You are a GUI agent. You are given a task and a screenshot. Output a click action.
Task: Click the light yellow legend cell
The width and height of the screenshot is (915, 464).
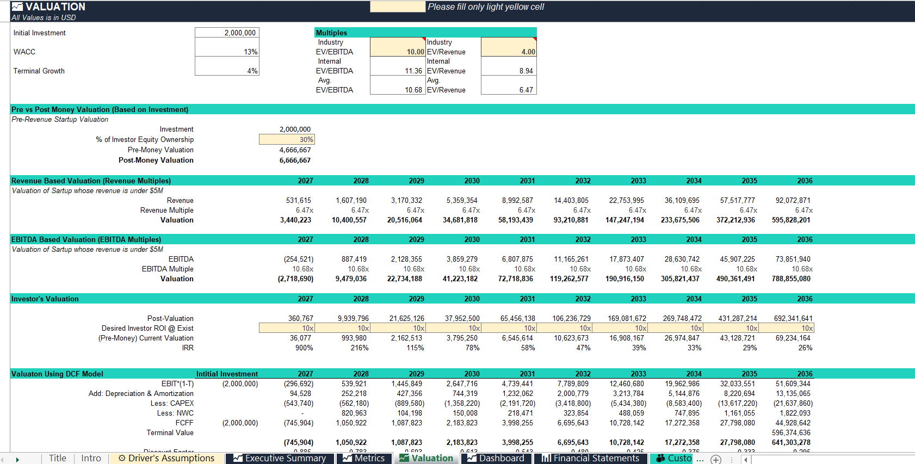point(398,7)
